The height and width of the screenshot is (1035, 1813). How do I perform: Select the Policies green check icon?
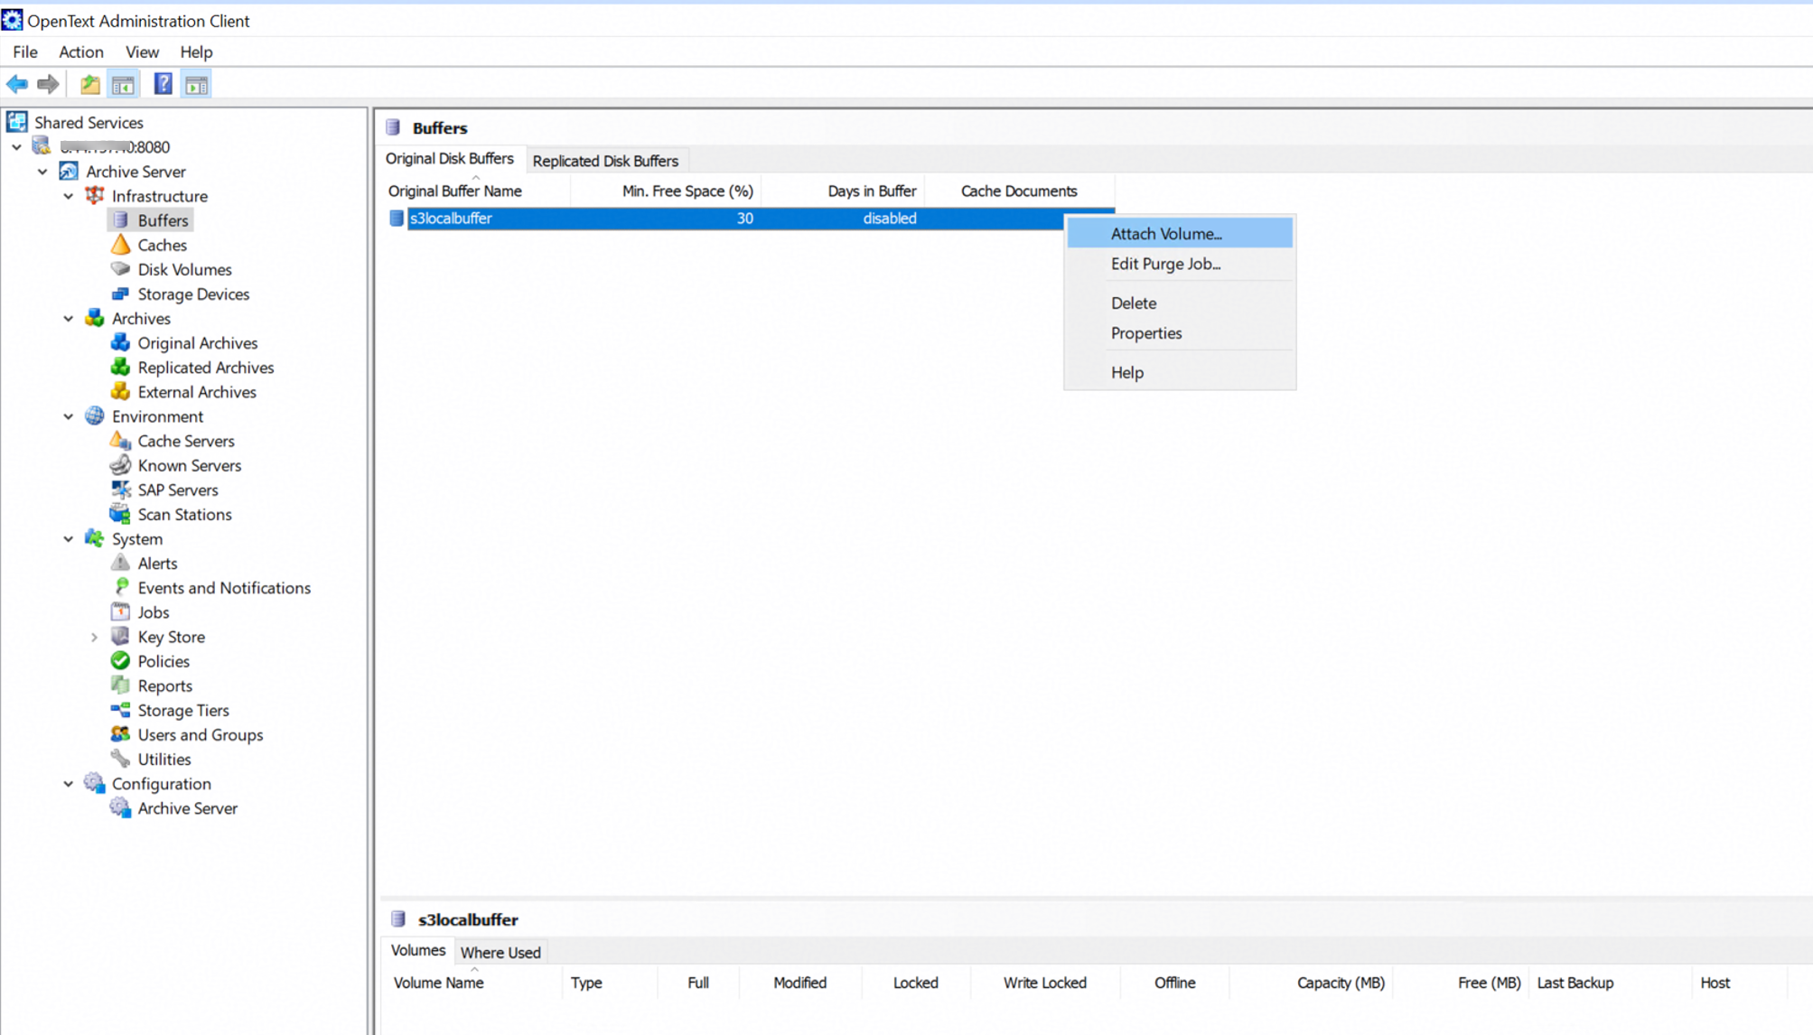120,661
